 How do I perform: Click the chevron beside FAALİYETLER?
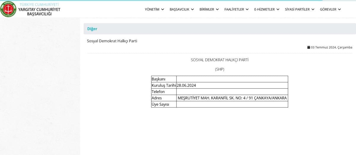[x=247, y=9]
